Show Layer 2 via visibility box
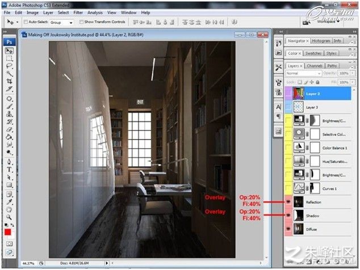The image size is (360, 270). (288, 94)
